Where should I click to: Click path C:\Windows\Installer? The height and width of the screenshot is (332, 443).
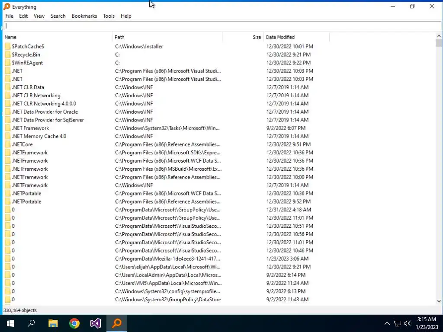(x=139, y=46)
